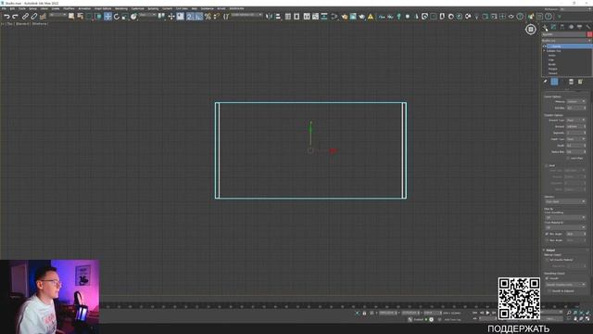
Task: Open the From Smoothing filter dropdown
Action: pyautogui.click(x=565, y=218)
